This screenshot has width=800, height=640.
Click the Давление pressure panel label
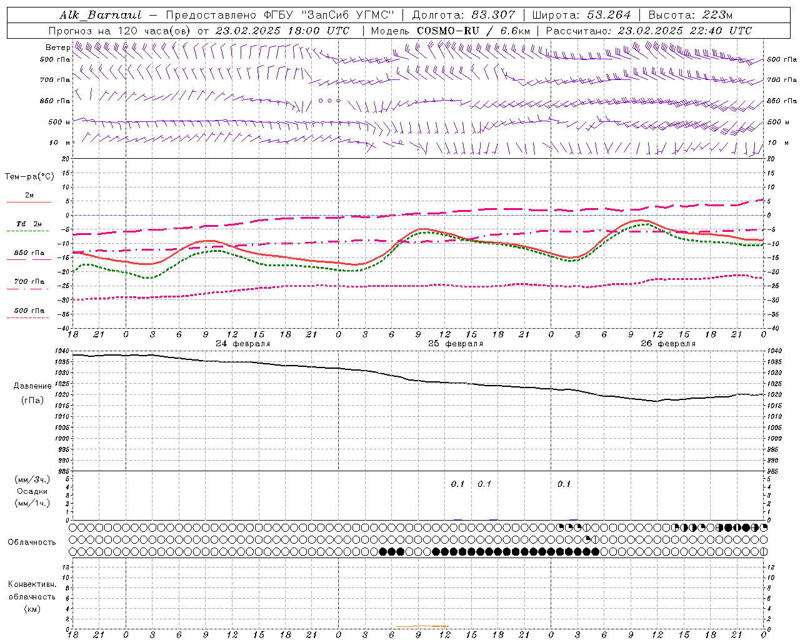(32, 386)
